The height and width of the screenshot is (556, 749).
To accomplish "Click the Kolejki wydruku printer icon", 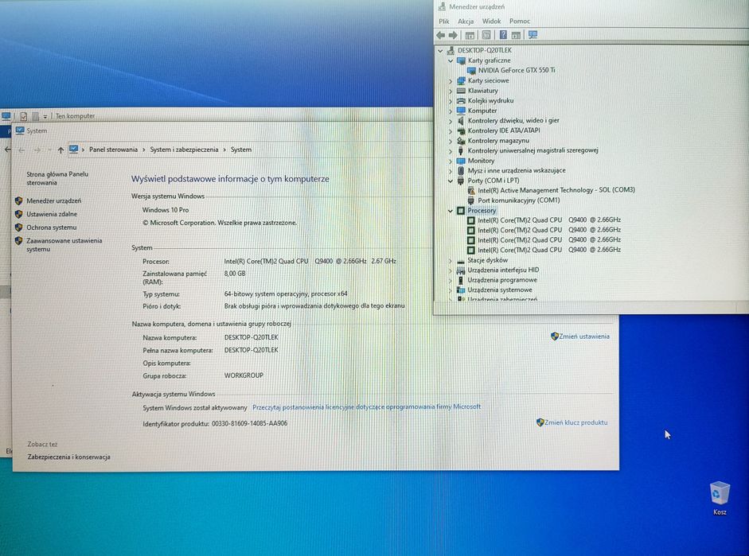I will [461, 101].
